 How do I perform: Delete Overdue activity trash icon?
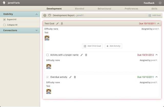click(75, 77)
